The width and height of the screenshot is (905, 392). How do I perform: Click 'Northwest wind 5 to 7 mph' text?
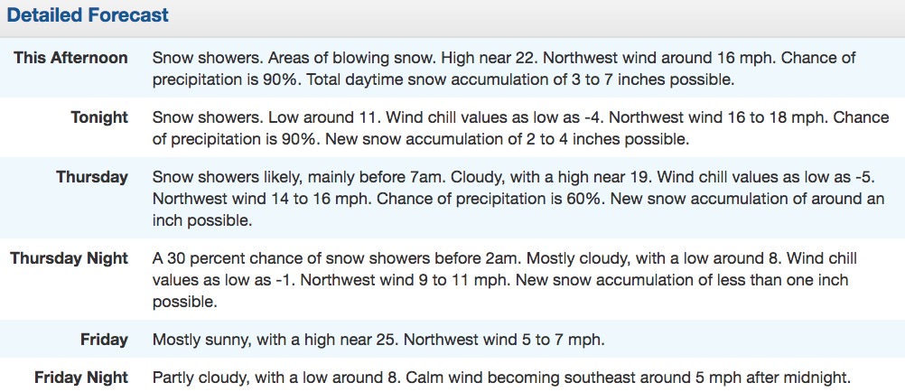click(505, 340)
